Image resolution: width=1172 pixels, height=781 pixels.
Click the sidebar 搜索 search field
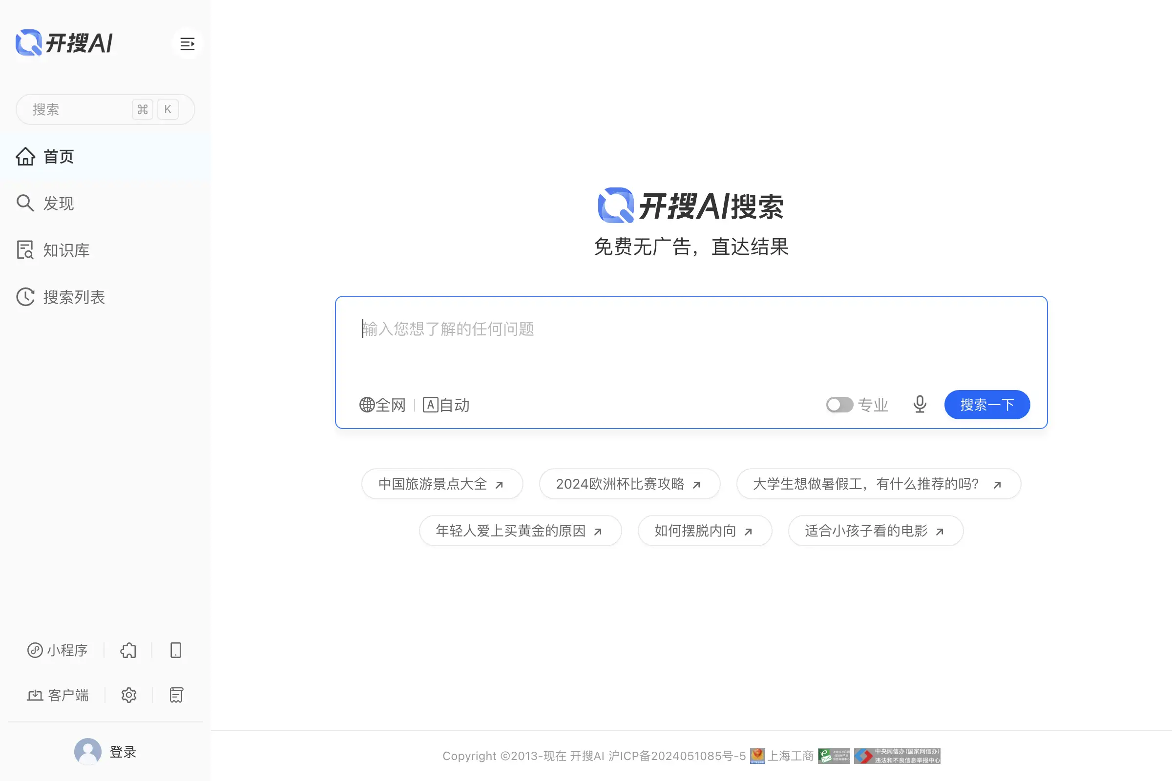105,109
